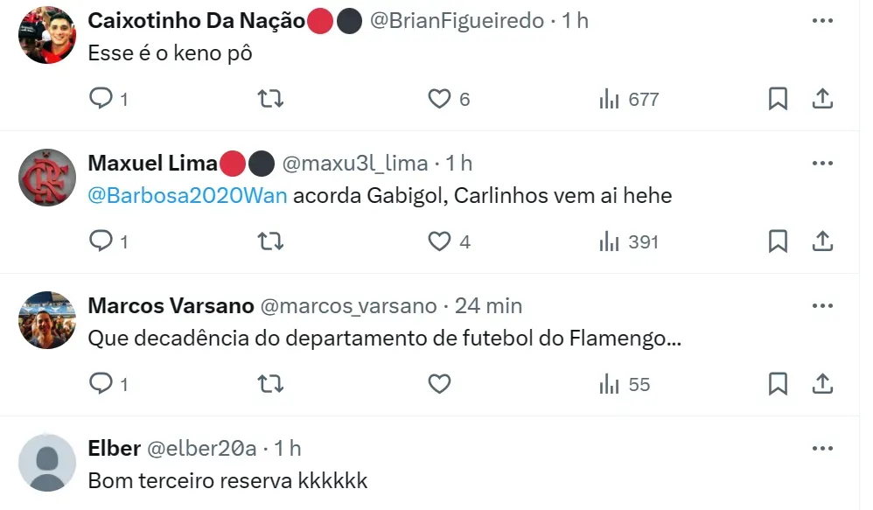
Task: View analytics showing 677 views
Action: coord(629,99)
